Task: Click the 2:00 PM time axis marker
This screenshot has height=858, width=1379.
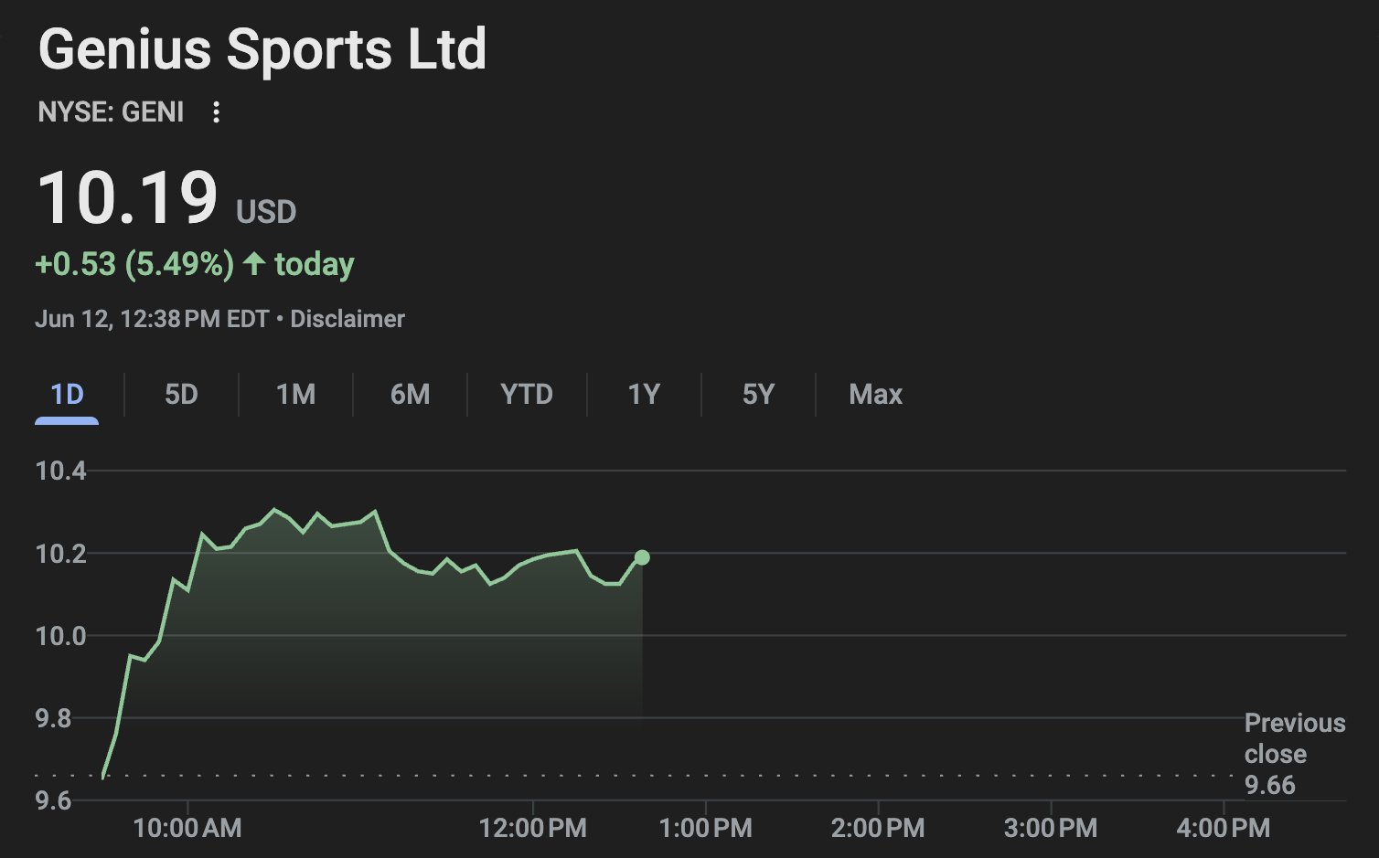Action: (x=878, y=828)
